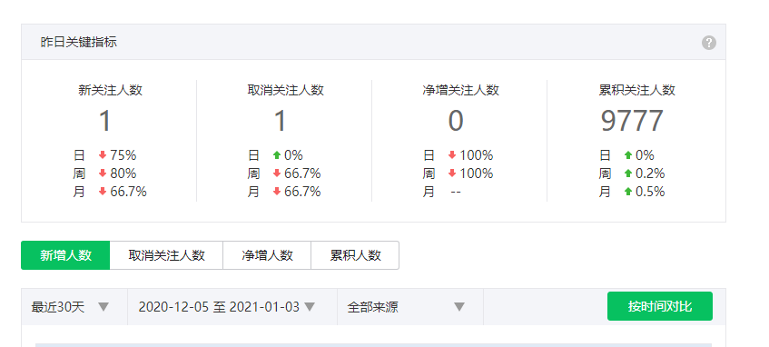Click the green up arrow beside 0.5%
Viewport: 769px width, 347px height.
(627, 192)
